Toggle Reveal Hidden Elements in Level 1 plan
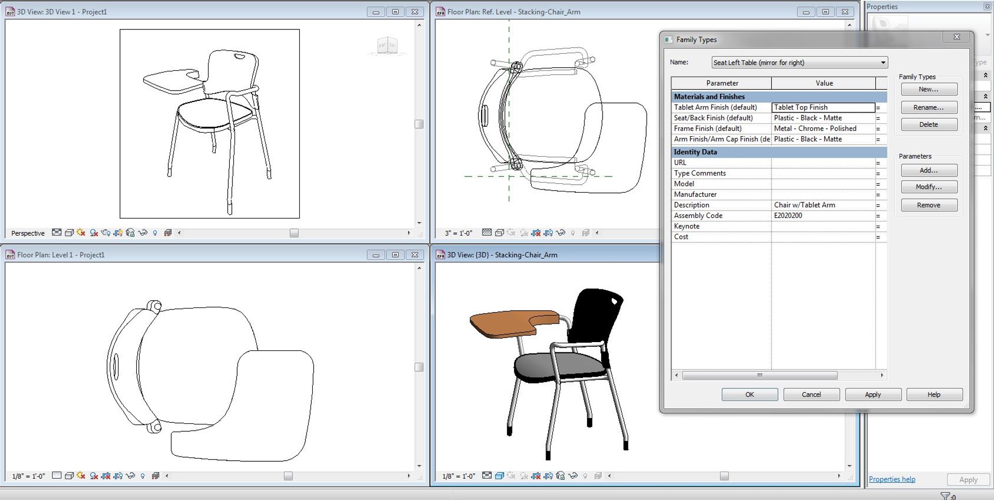 tap(143, 476)
